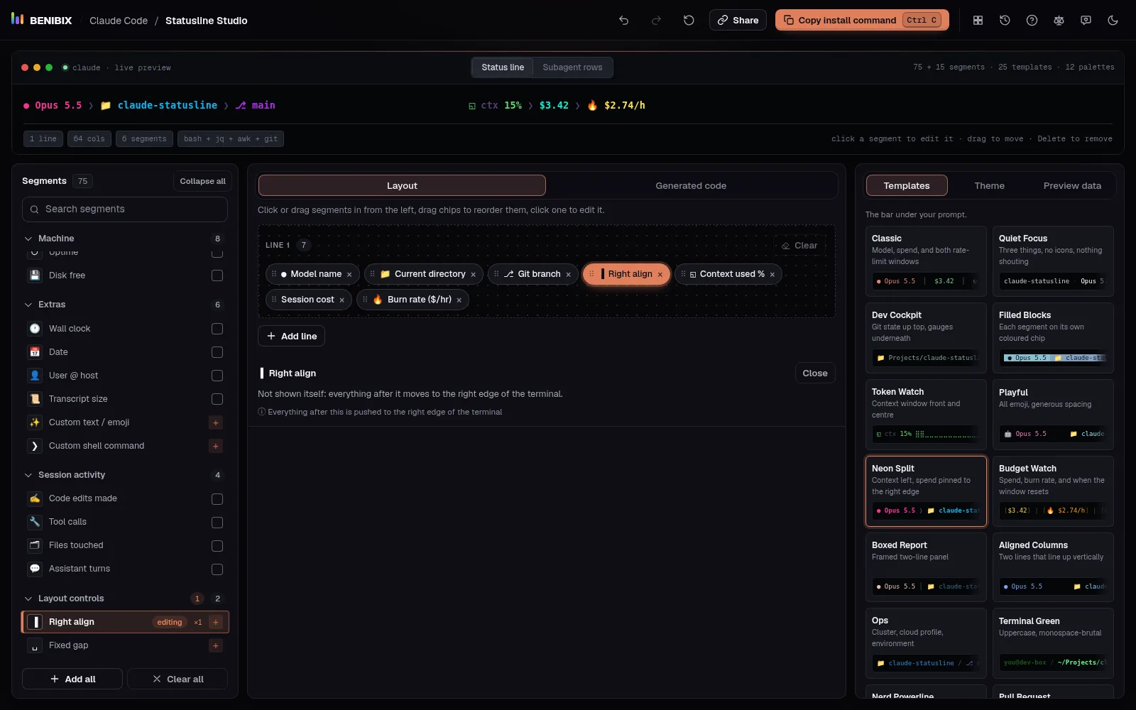Click the Add line button

point(291,336)
